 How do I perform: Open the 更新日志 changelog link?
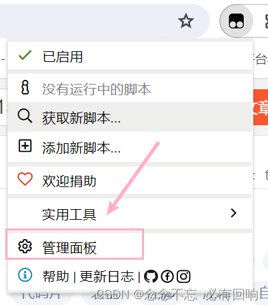pos(107,276)
